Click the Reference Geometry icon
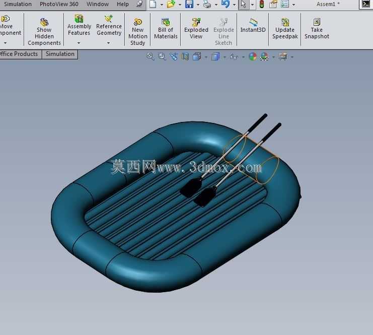Viewport: 373px width, 335px height. click(109, 19)
